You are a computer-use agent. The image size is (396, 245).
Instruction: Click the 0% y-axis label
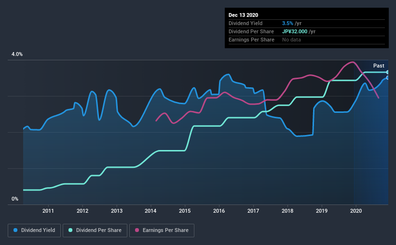(15, 199)
